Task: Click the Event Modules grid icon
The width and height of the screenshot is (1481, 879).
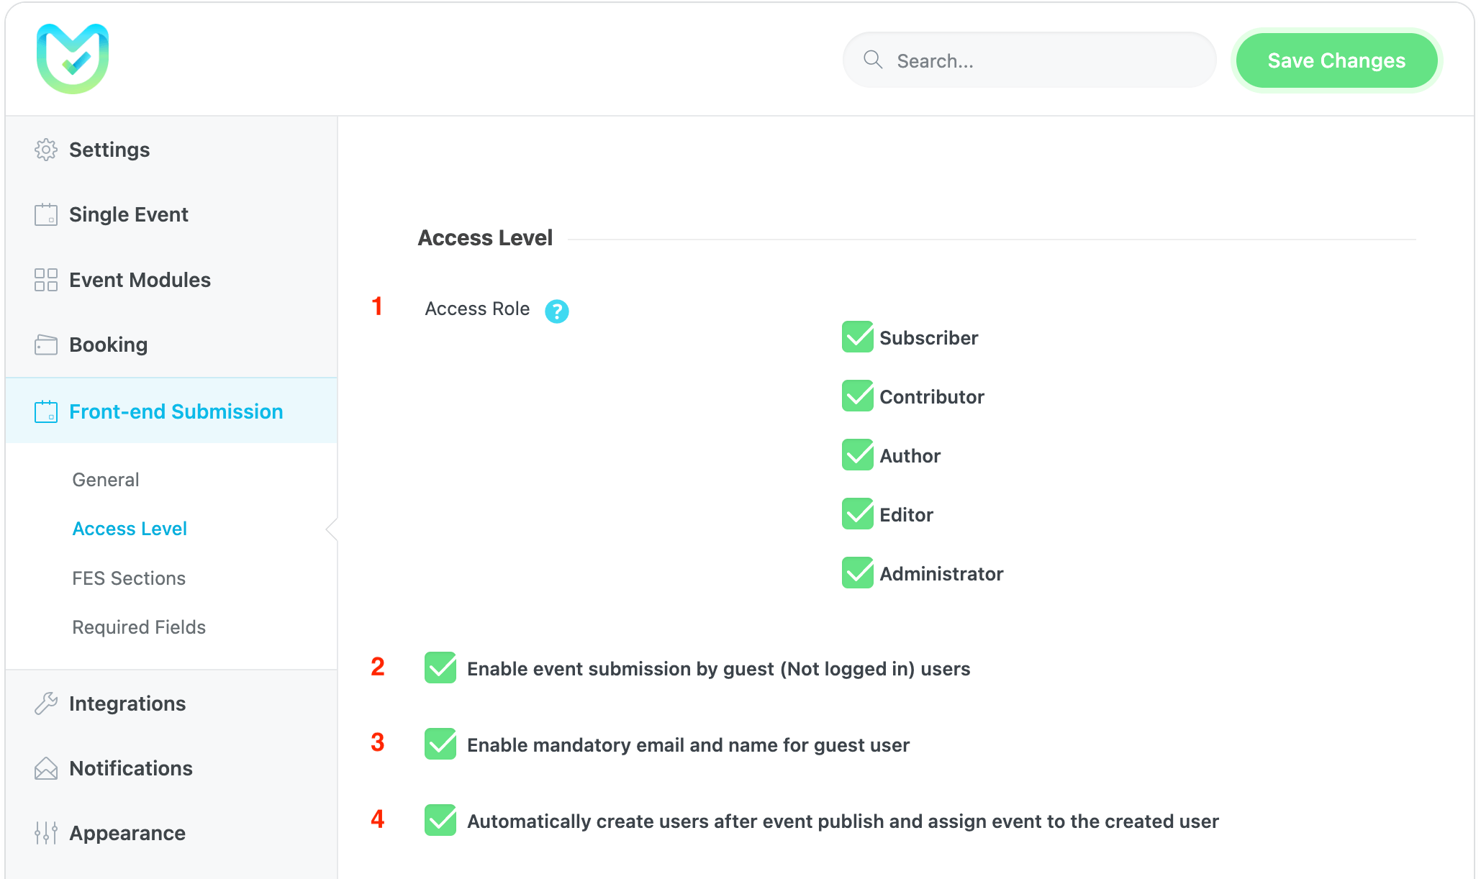Action: point(46,280)
